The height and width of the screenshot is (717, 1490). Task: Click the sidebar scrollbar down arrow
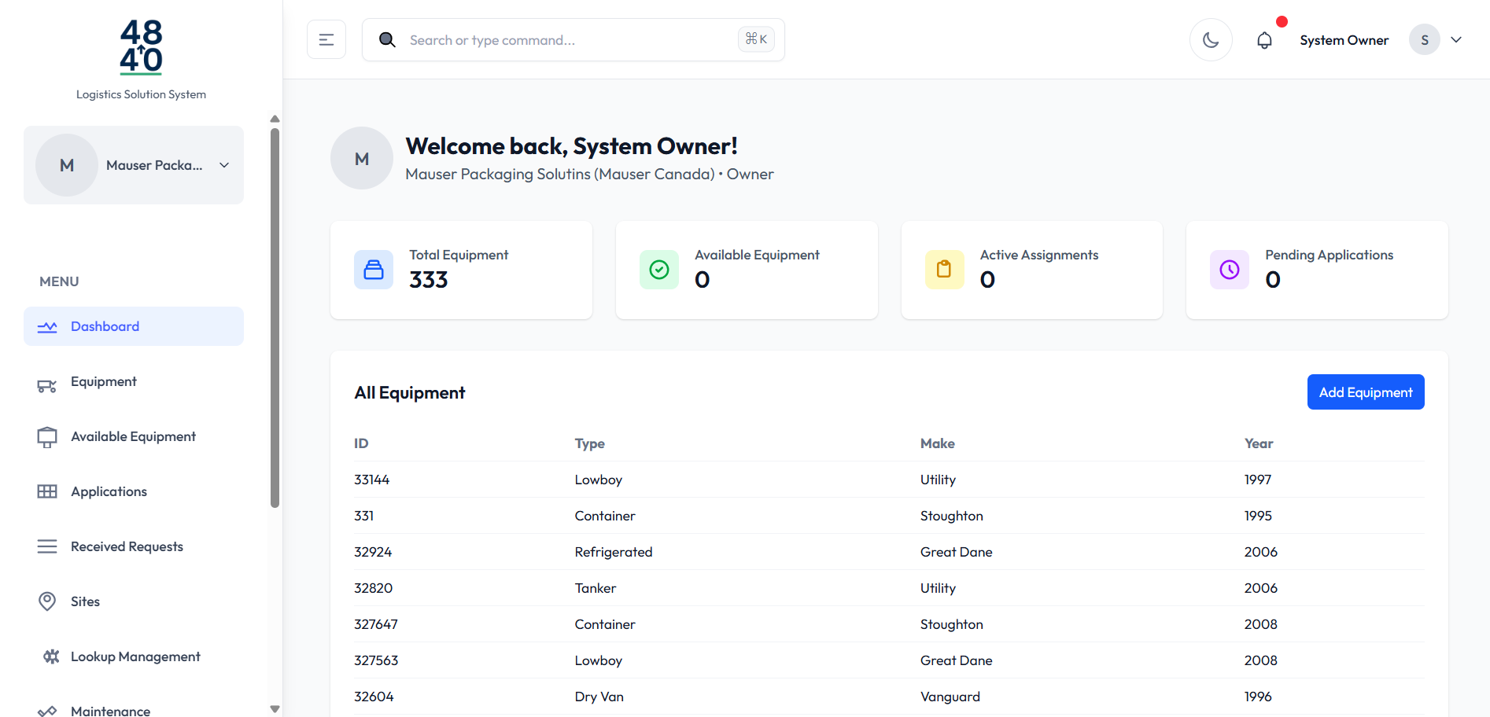(x=275, y=708)
